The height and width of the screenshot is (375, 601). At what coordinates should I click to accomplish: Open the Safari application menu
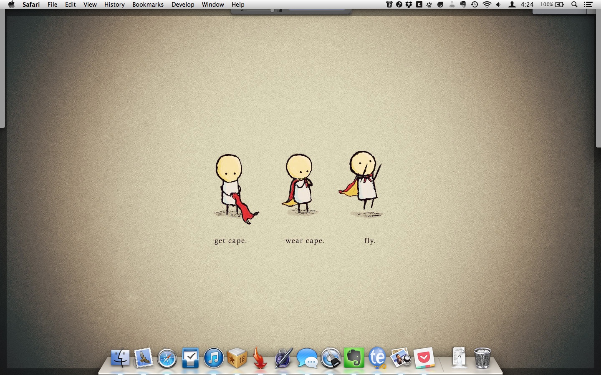point(31,5)
